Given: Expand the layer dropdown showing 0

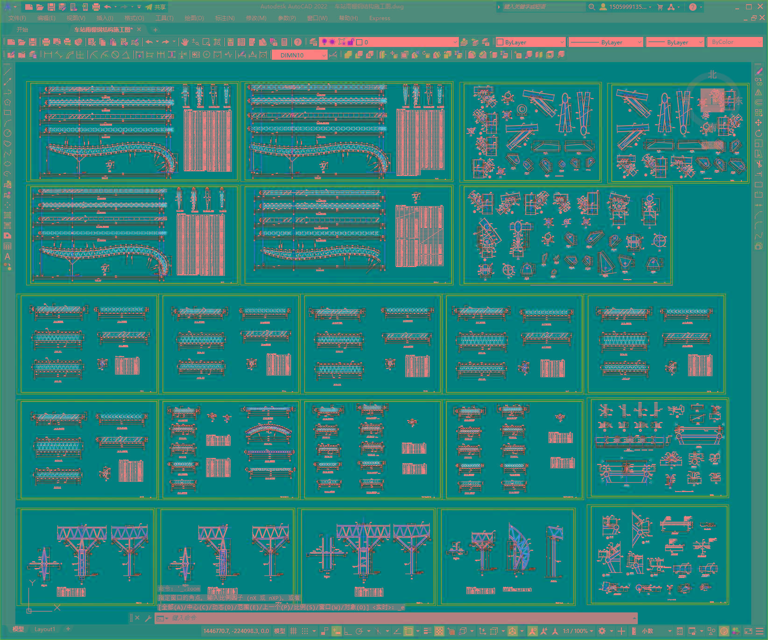Looking at the screenshot, I should [455, 42].
